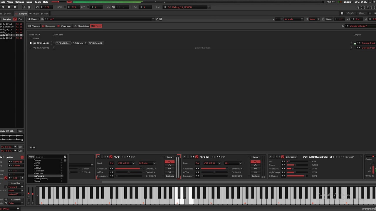The image size is (376, 211).
Task: Click the More button in effects list
Action: (31, 157)
